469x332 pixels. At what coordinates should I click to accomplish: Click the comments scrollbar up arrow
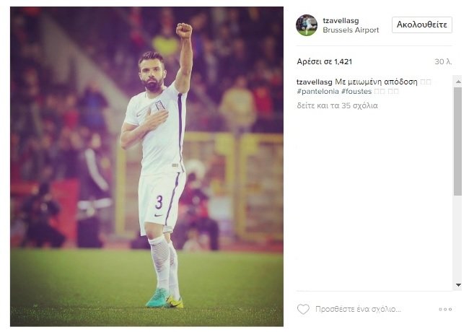coord(458,82)
